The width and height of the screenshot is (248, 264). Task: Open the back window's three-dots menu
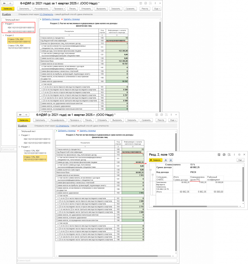(x=155, y=3)
